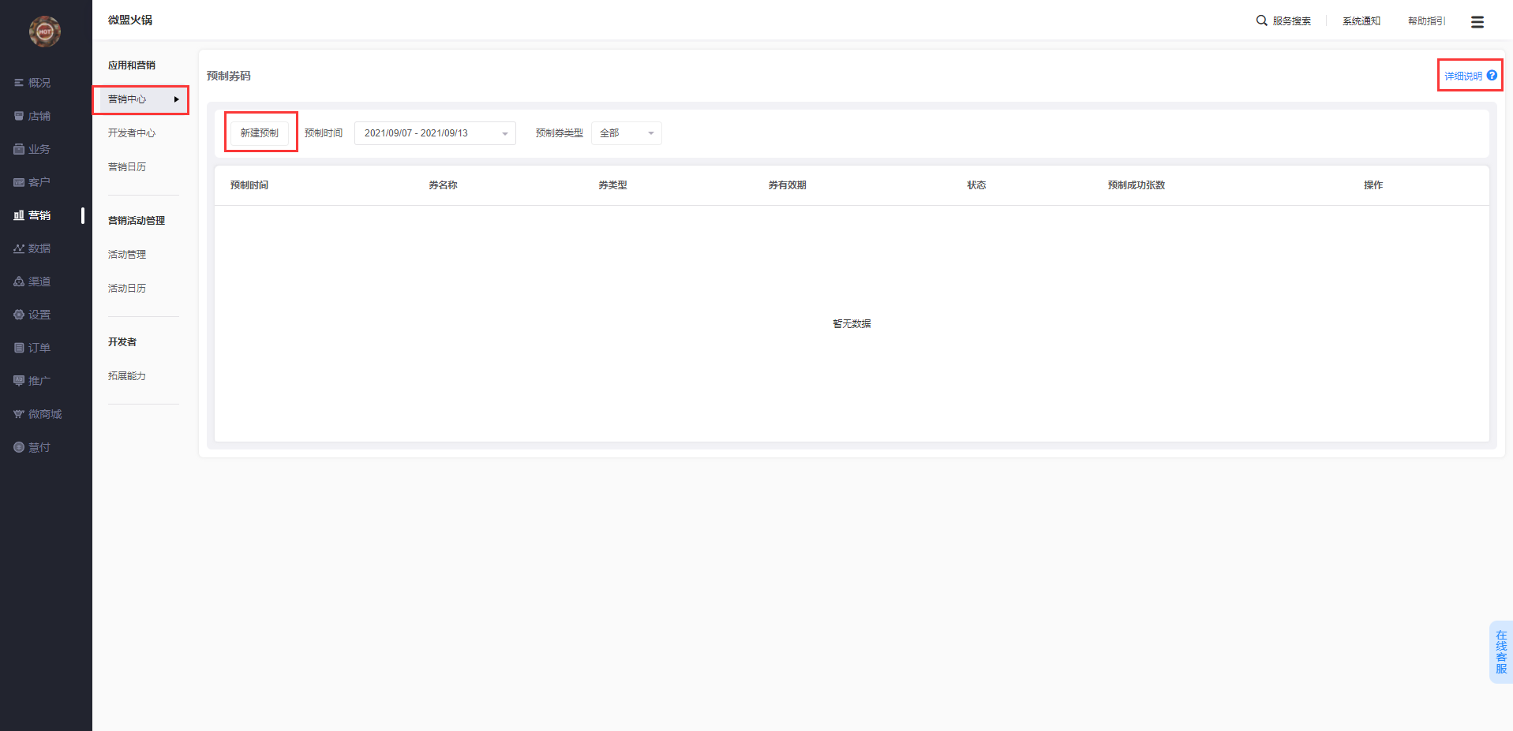The image size is (1513, 731).
Task: Click the 新建预制 button
Action: 260,133
